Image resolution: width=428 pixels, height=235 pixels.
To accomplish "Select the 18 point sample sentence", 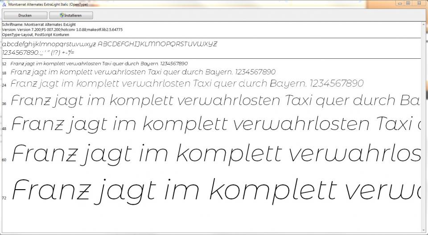I will coord(143,72).
